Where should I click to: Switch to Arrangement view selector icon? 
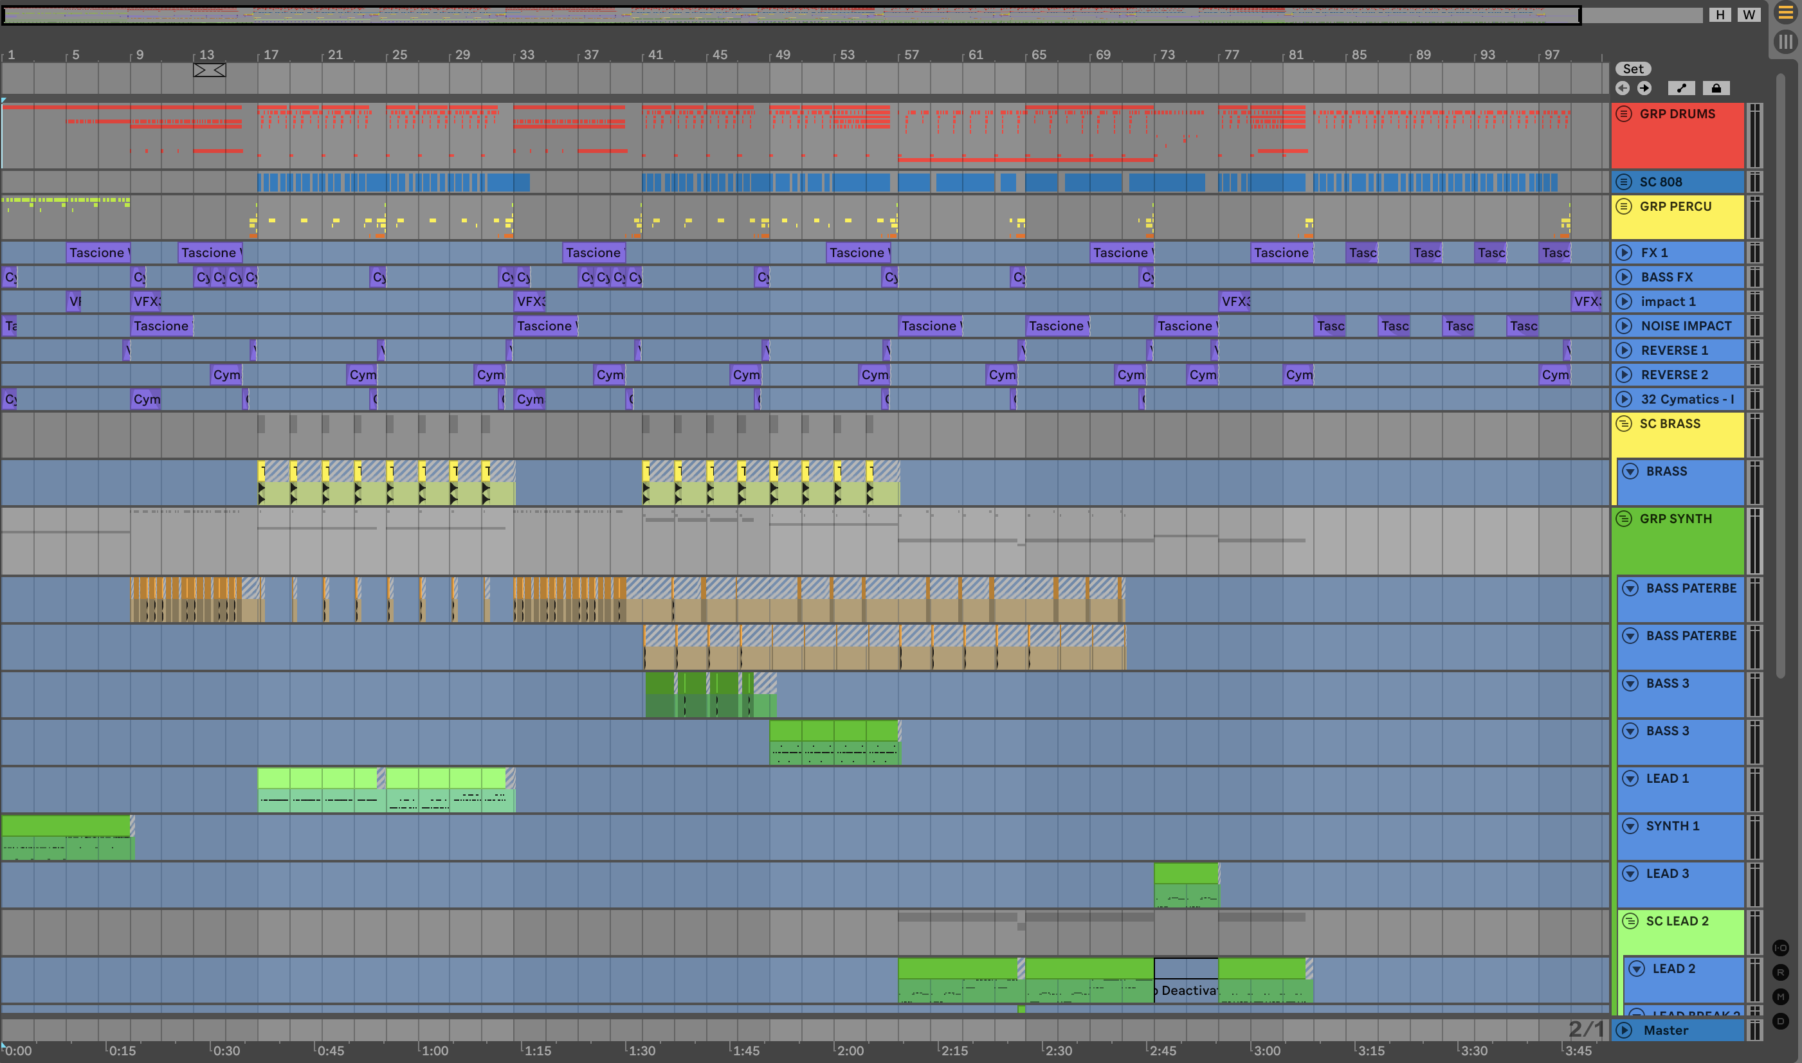(1785, 13)
